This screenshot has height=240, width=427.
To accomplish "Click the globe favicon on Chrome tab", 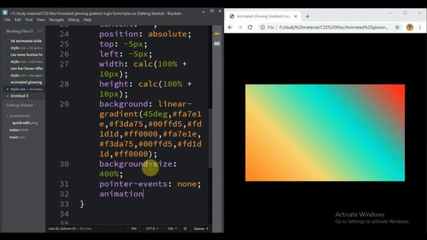I will click(x=232, y=16).
